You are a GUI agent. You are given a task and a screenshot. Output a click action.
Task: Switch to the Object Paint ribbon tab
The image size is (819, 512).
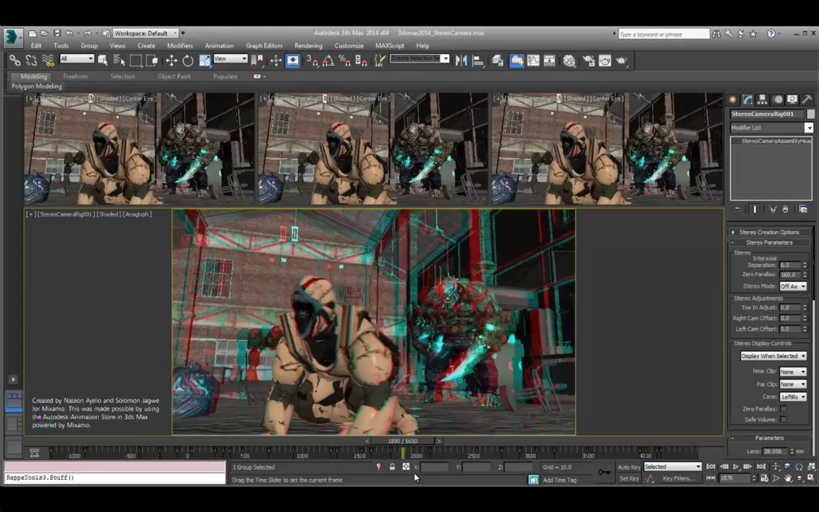tap(174, 77)
